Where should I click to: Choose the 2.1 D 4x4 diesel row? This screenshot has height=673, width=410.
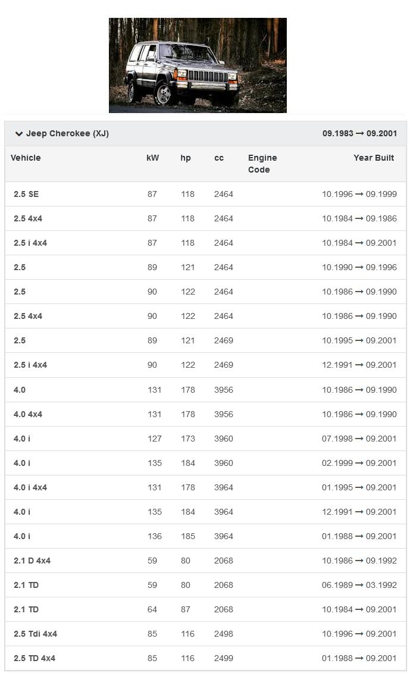point(32,561)
